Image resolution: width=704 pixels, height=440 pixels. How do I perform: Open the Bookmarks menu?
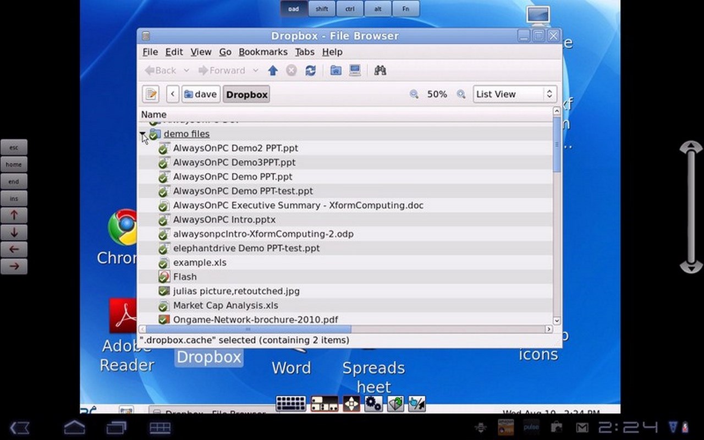coord(263,52)
